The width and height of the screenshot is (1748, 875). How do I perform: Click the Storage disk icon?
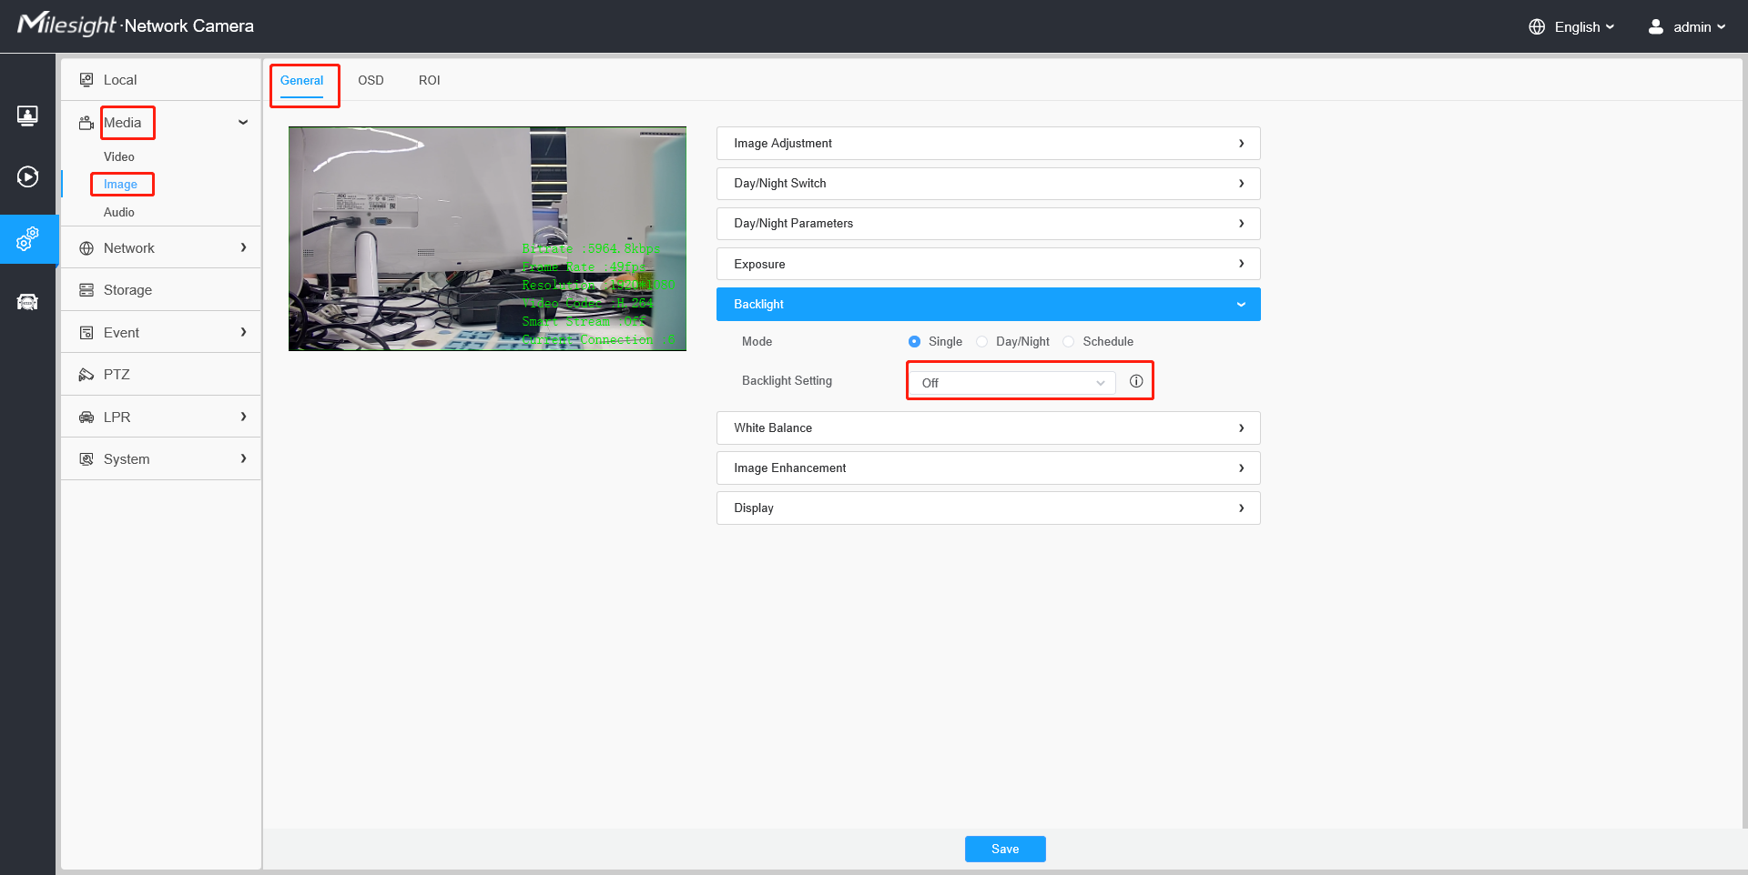click(86, 290)
